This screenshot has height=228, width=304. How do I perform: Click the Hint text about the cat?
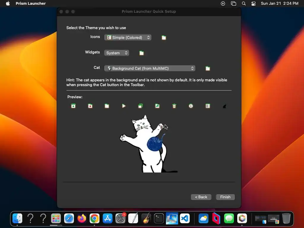147,83
